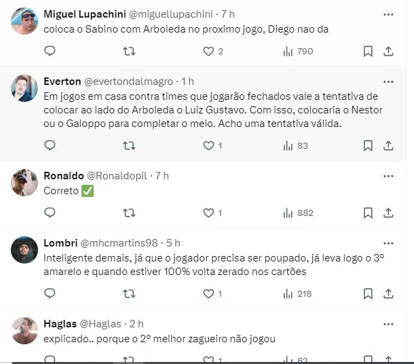The image size is (414, 364).
Task: Bookmark Lombri's tweet
Action: (x=368, y=293)
